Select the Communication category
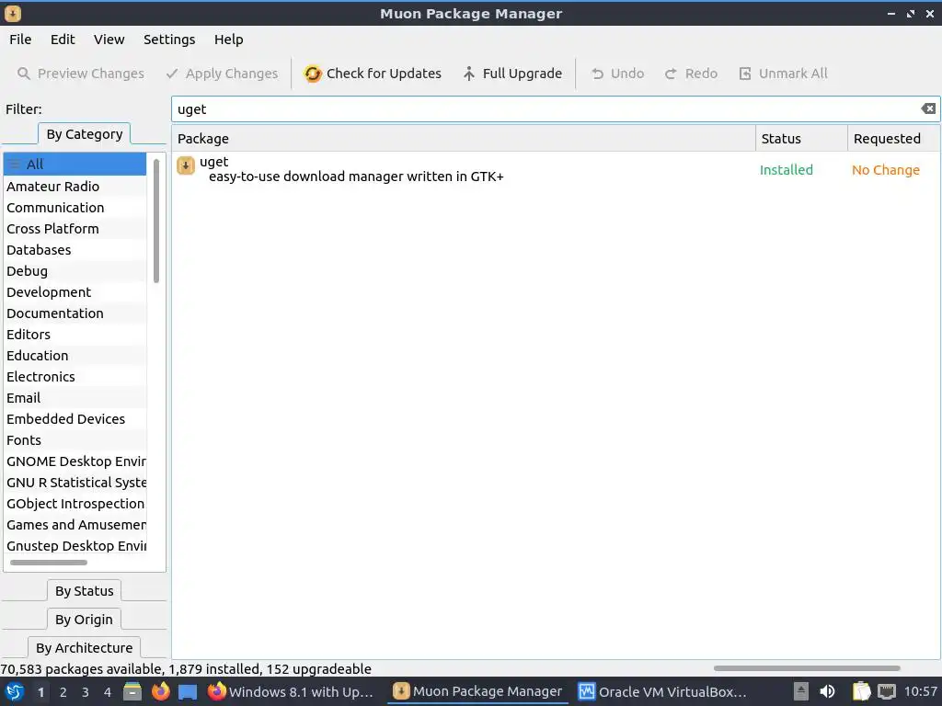This screenshot has height=706, width=942. coord(75,208)
